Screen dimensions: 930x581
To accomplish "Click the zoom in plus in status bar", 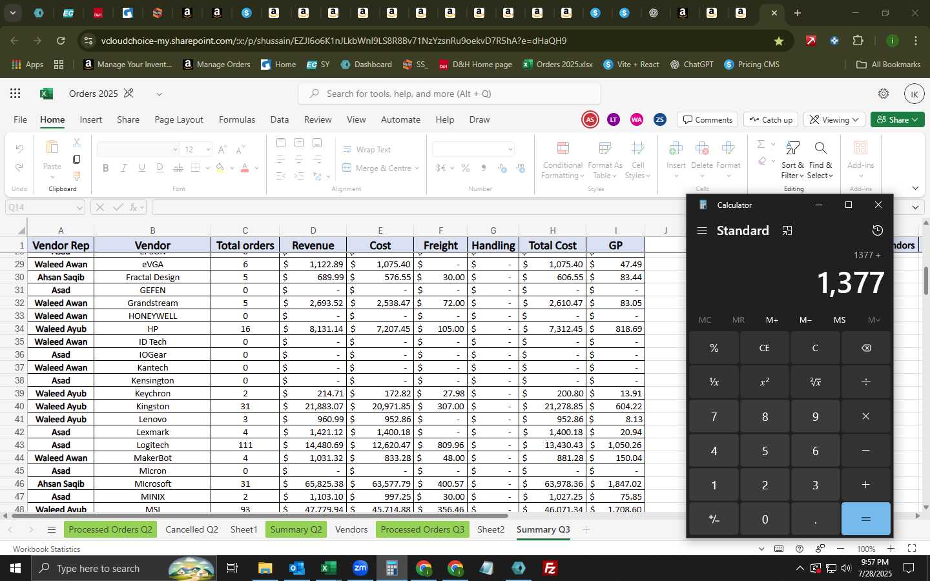I will click(x=891, y=549).
